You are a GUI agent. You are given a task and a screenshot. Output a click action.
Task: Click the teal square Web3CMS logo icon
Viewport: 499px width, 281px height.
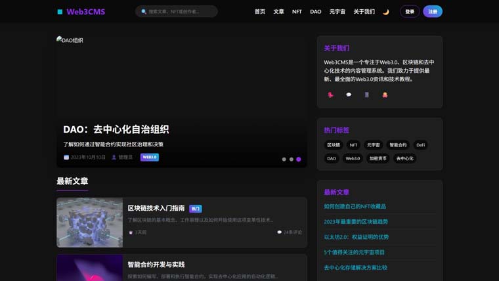click(x=60, y=12)
